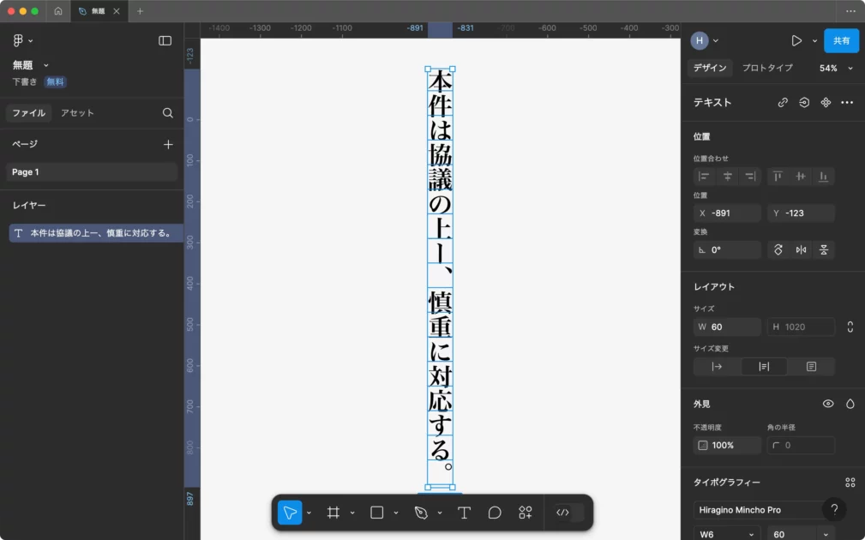Screen dimensions: 865x540
Task: Select the Pen tool in toolbar
Action: pos(420,513)
